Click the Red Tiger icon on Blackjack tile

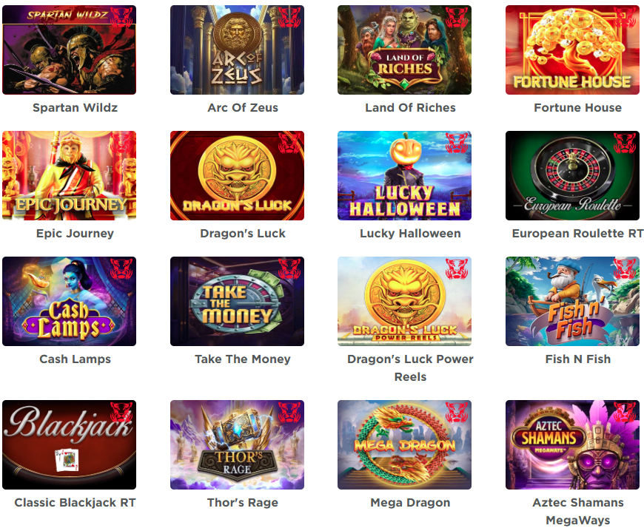[121, 413]
